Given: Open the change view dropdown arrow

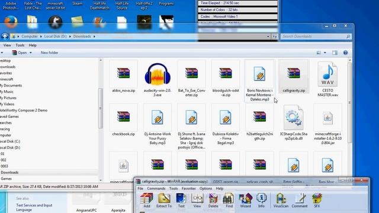Looking at the screenshot, I should (325, 53).
